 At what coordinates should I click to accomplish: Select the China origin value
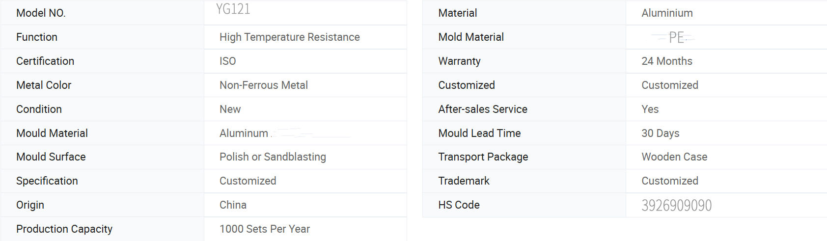233,205
